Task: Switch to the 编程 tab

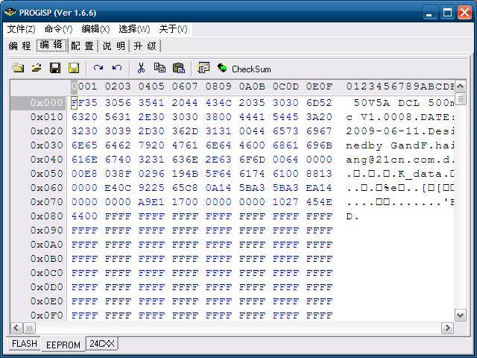Action: click(x=19, y=45)
